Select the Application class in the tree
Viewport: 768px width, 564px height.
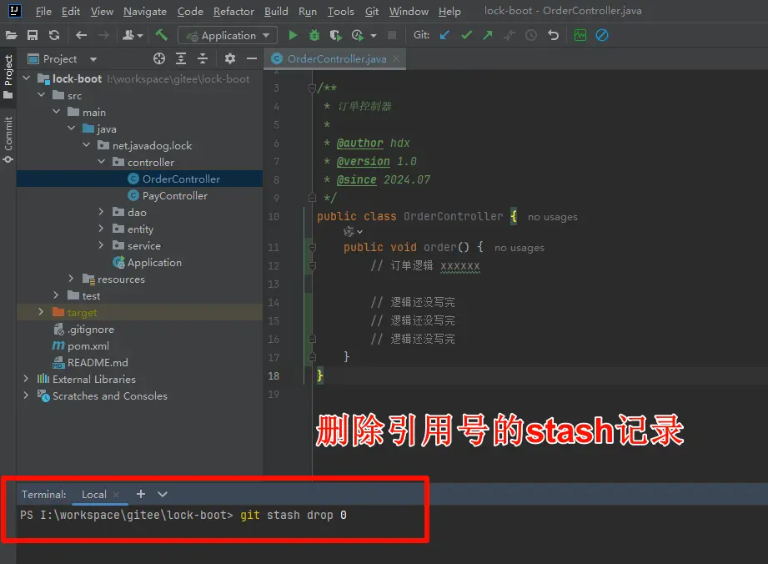(154, 262)
